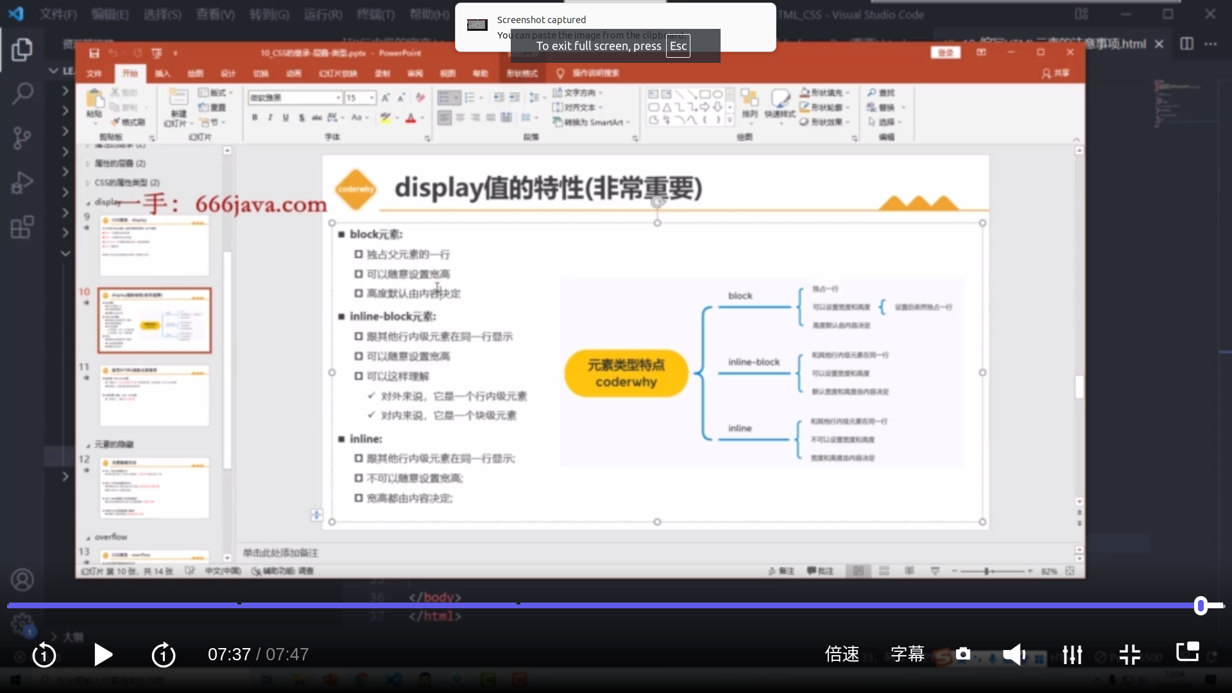Viewport: 1232px width, 693px height.
Task: Open the Extensions sidebar icon
Action: pos(22,227)
